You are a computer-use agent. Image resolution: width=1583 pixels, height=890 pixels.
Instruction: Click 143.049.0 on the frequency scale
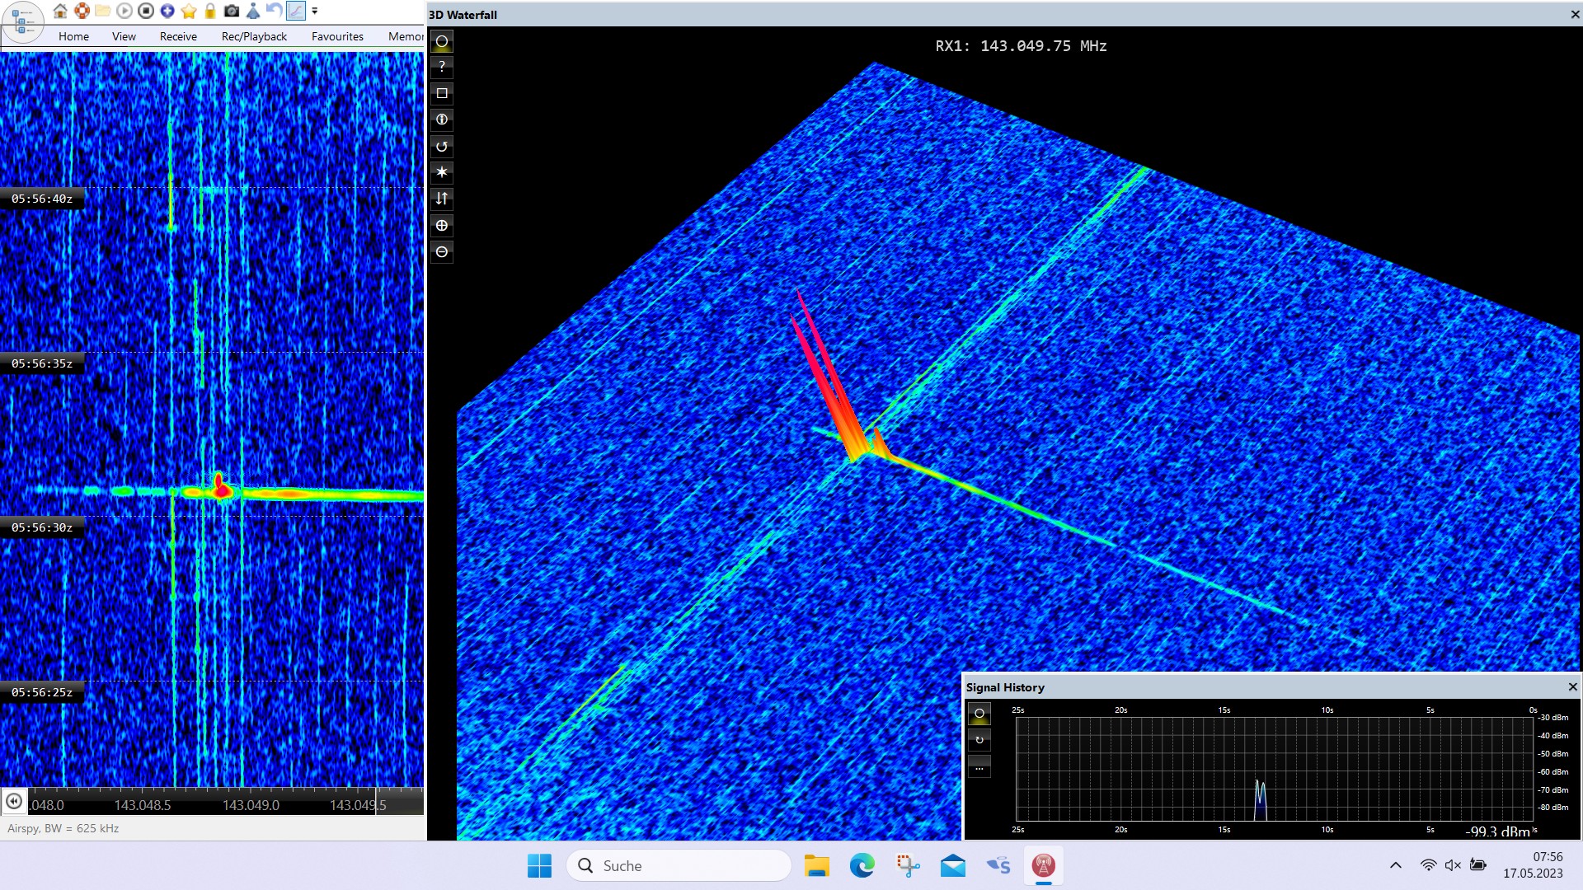tap(251, 805)
